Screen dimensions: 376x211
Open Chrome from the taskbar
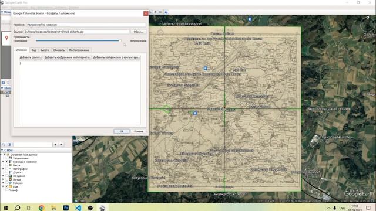coord(41,208)
